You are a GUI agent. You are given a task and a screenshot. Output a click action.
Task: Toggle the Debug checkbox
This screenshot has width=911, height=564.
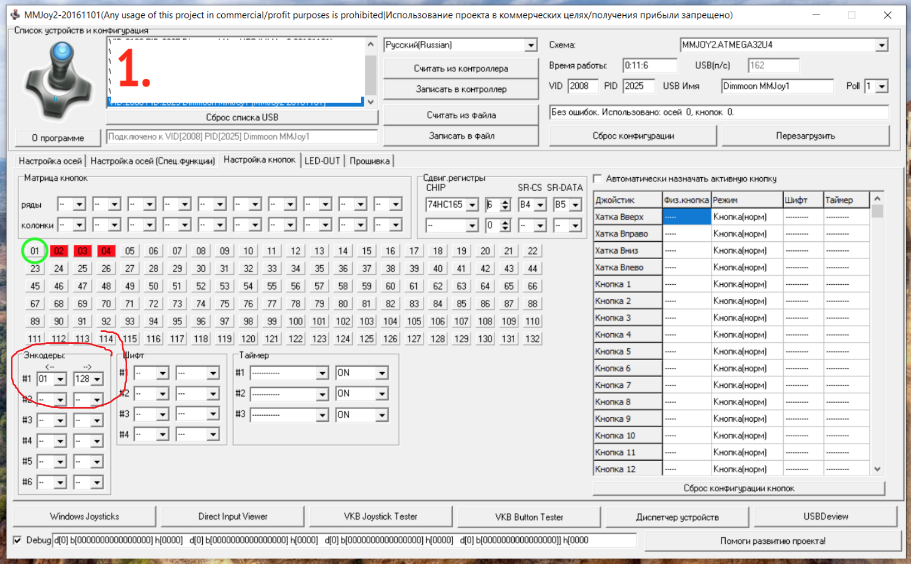point(18,540)
